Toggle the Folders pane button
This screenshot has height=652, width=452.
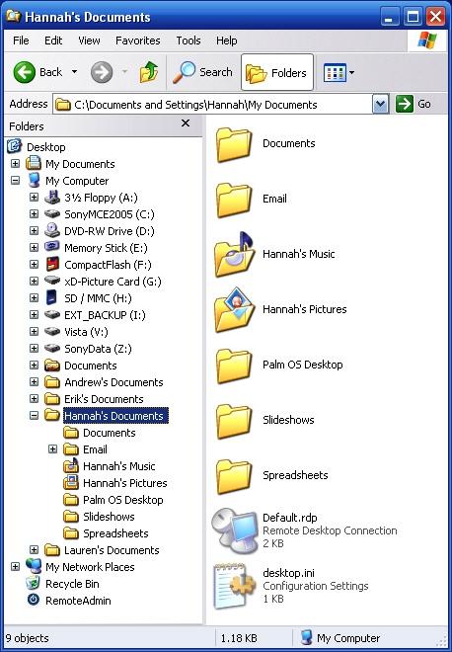pyautogui.click(x=276, y=72)
